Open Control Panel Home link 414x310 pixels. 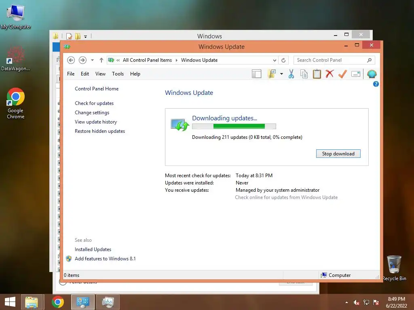click(x=97, y=89)
